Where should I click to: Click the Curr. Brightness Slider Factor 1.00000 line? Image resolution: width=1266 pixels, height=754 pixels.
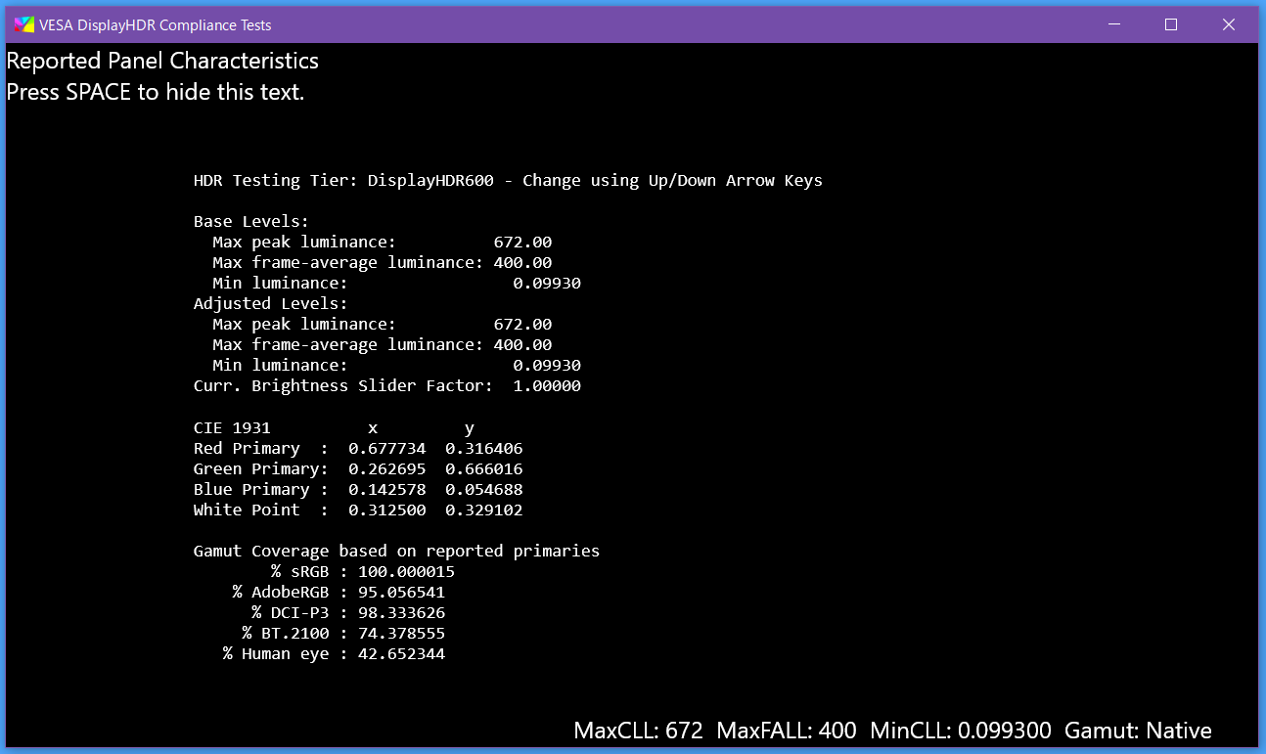point(387,386)
